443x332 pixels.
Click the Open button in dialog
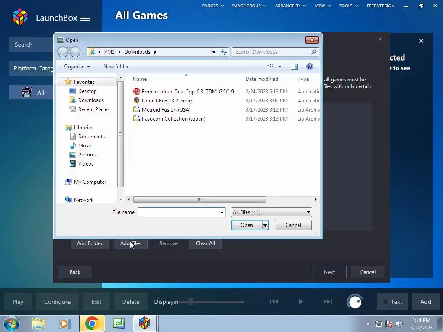(x=247, y=225)
